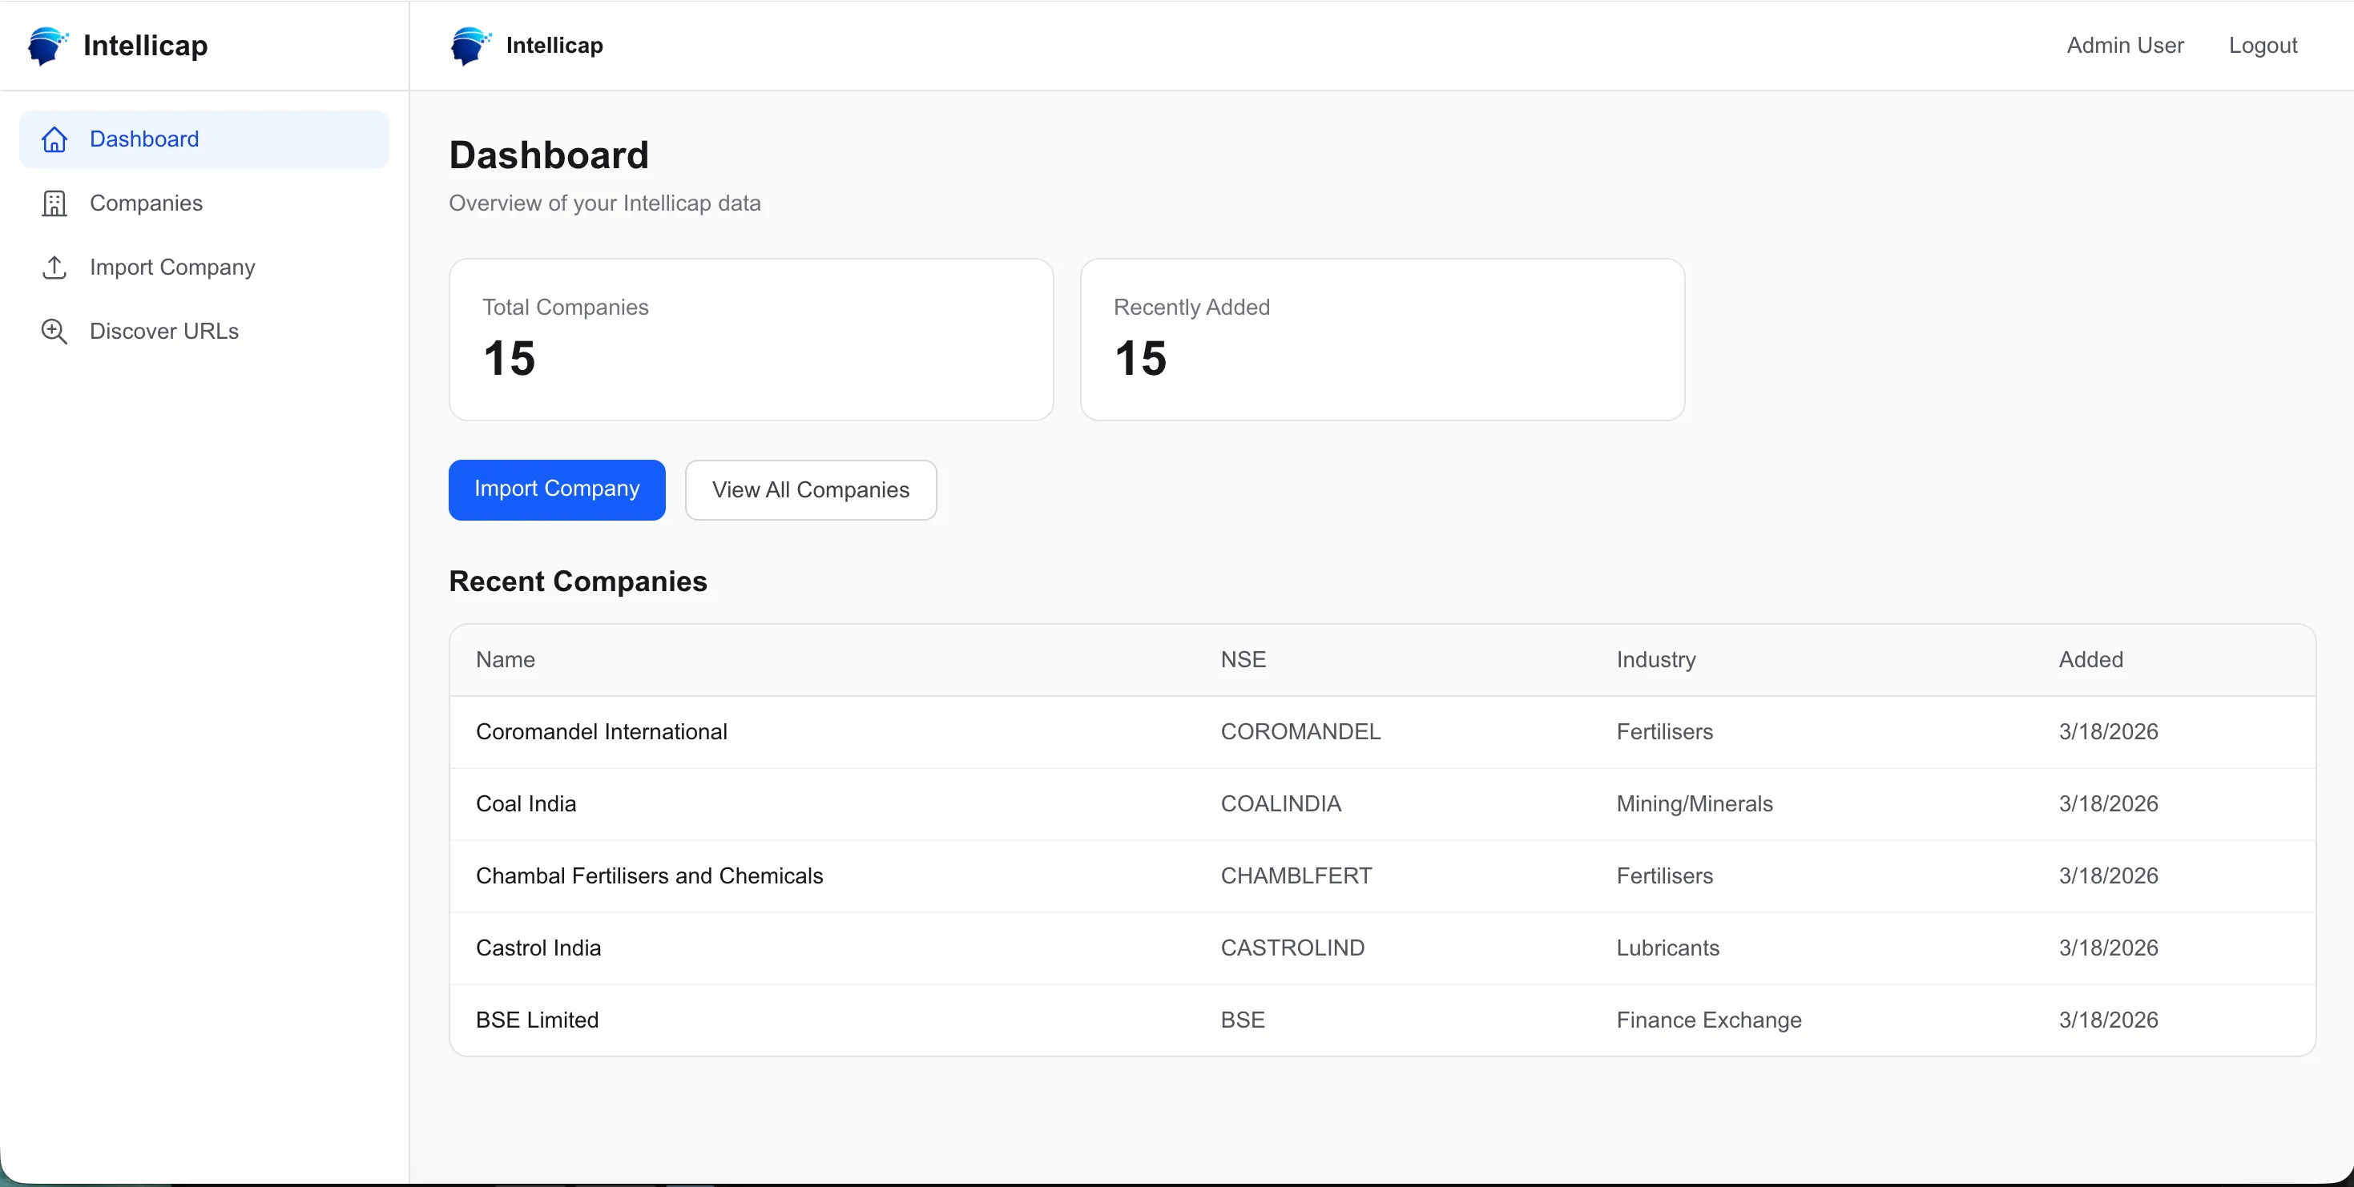Click the added date in Coal India row

pos(2108,804)
